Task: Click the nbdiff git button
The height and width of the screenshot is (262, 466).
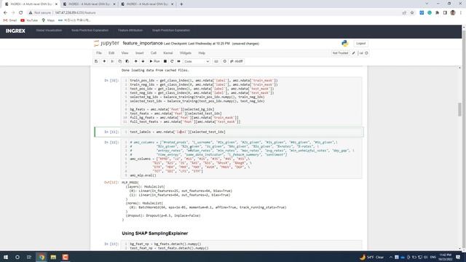Action: pos(237,61)
